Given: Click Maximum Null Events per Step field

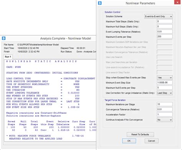Looking at the screenshot, I should point(165,88).
